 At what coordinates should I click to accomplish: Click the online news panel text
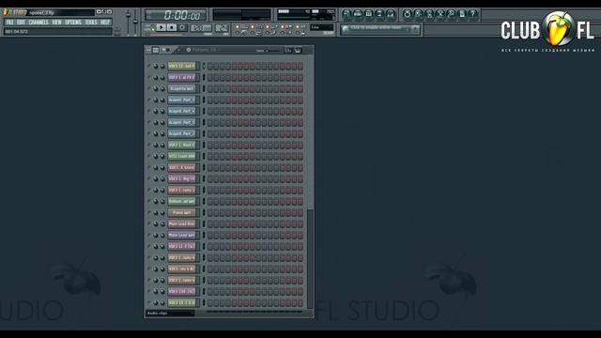pos(376,28)
